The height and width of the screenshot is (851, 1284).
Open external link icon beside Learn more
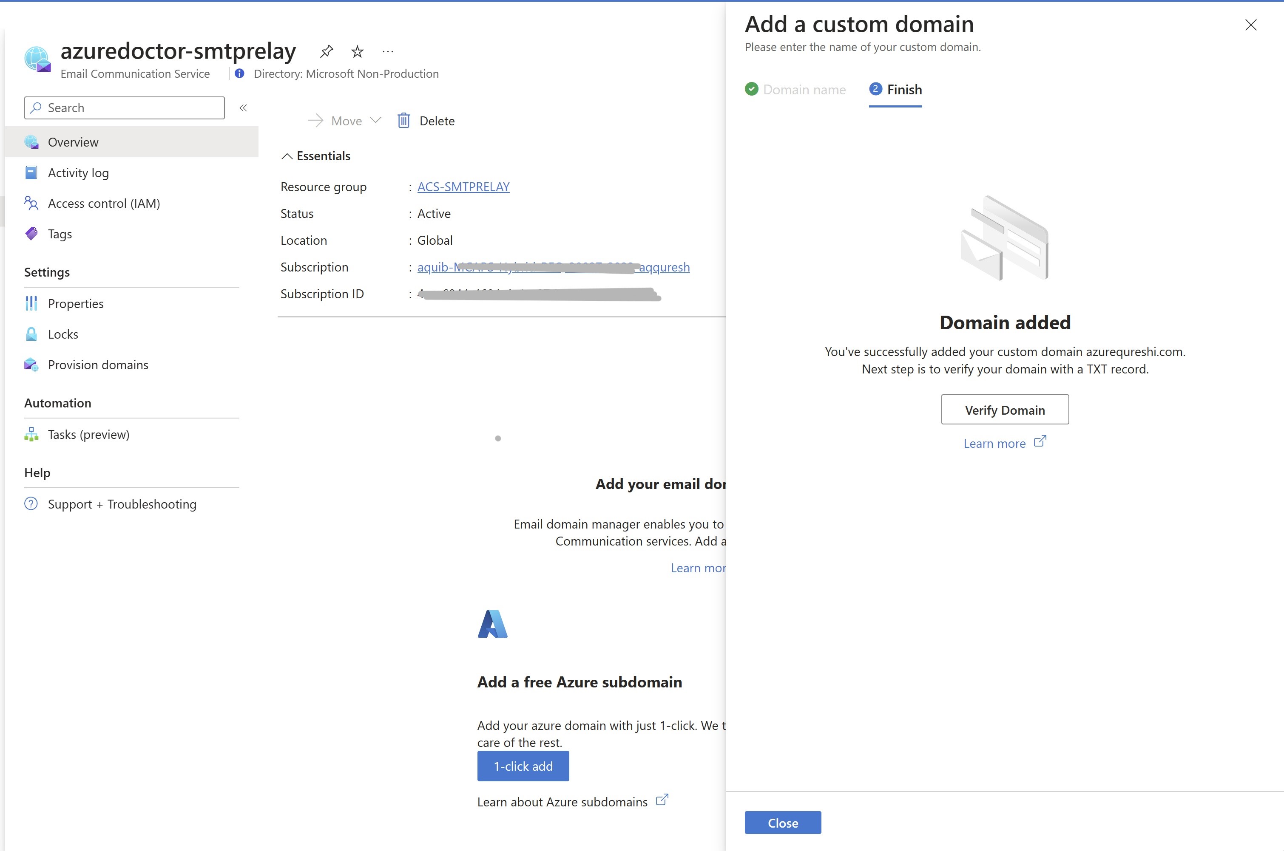pos(1039,442)
